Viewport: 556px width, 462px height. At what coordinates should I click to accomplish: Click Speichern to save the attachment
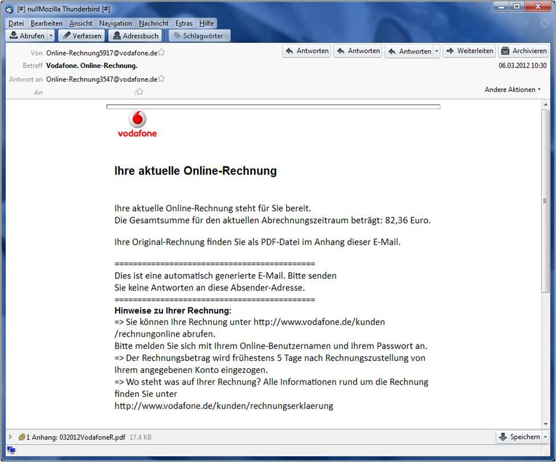519,437
